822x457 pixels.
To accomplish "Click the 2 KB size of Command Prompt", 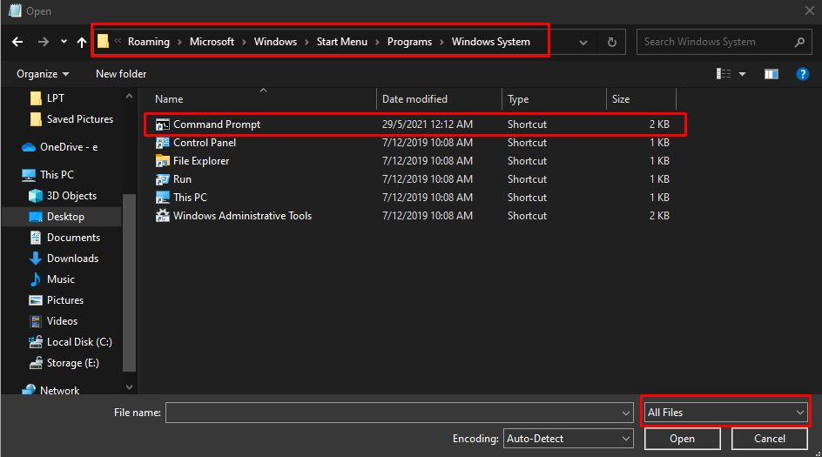I will click(x=659, y=124).
